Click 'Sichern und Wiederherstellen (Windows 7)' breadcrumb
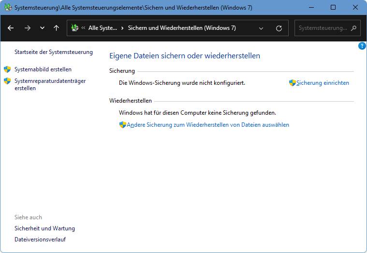 point(182,28)
